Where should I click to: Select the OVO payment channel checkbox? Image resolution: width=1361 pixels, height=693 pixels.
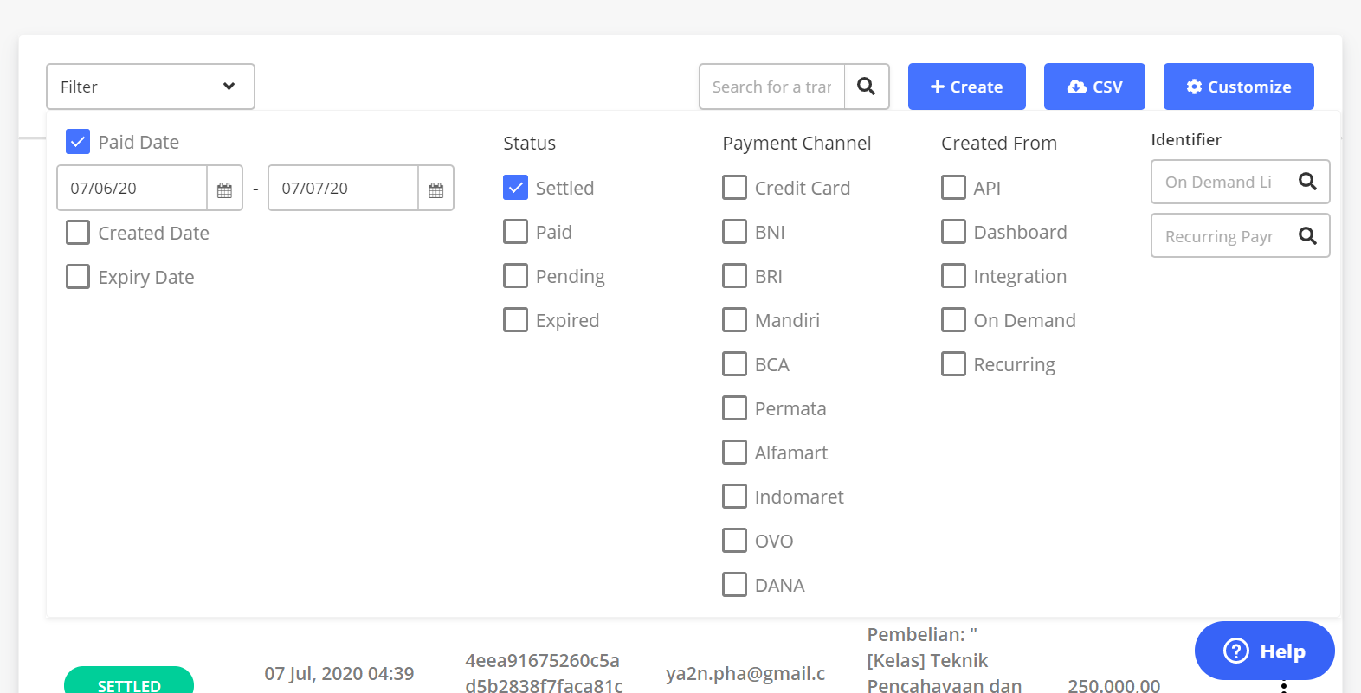click(734, 541)
